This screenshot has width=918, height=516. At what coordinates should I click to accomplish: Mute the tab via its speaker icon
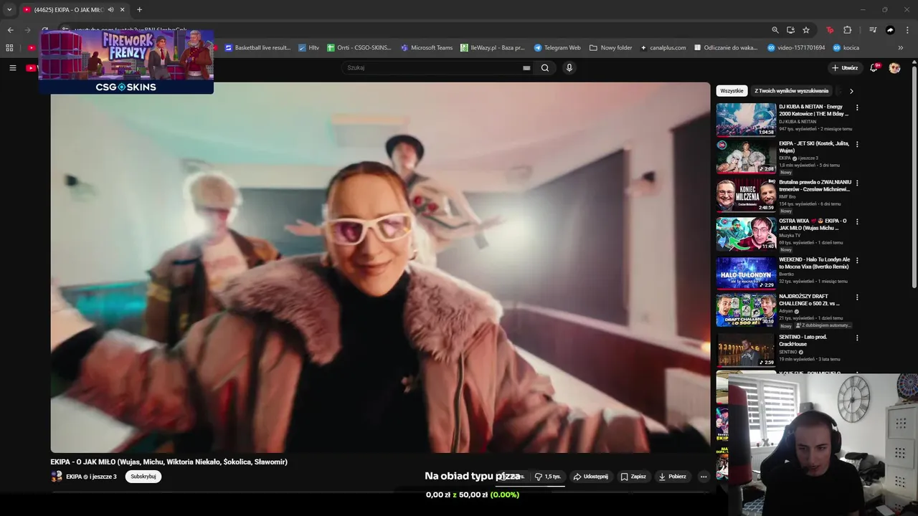click(110, 9)
